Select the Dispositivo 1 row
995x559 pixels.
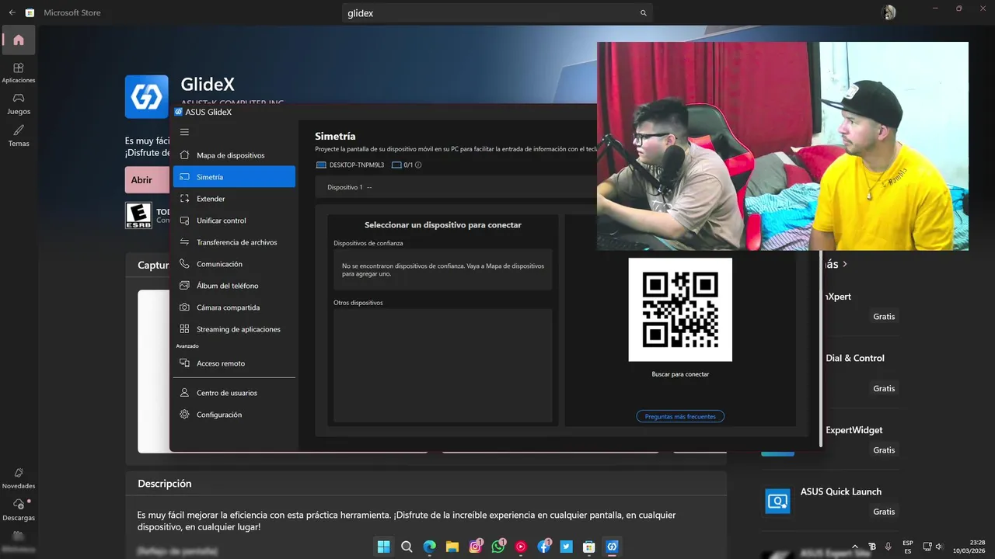[456, 187]
